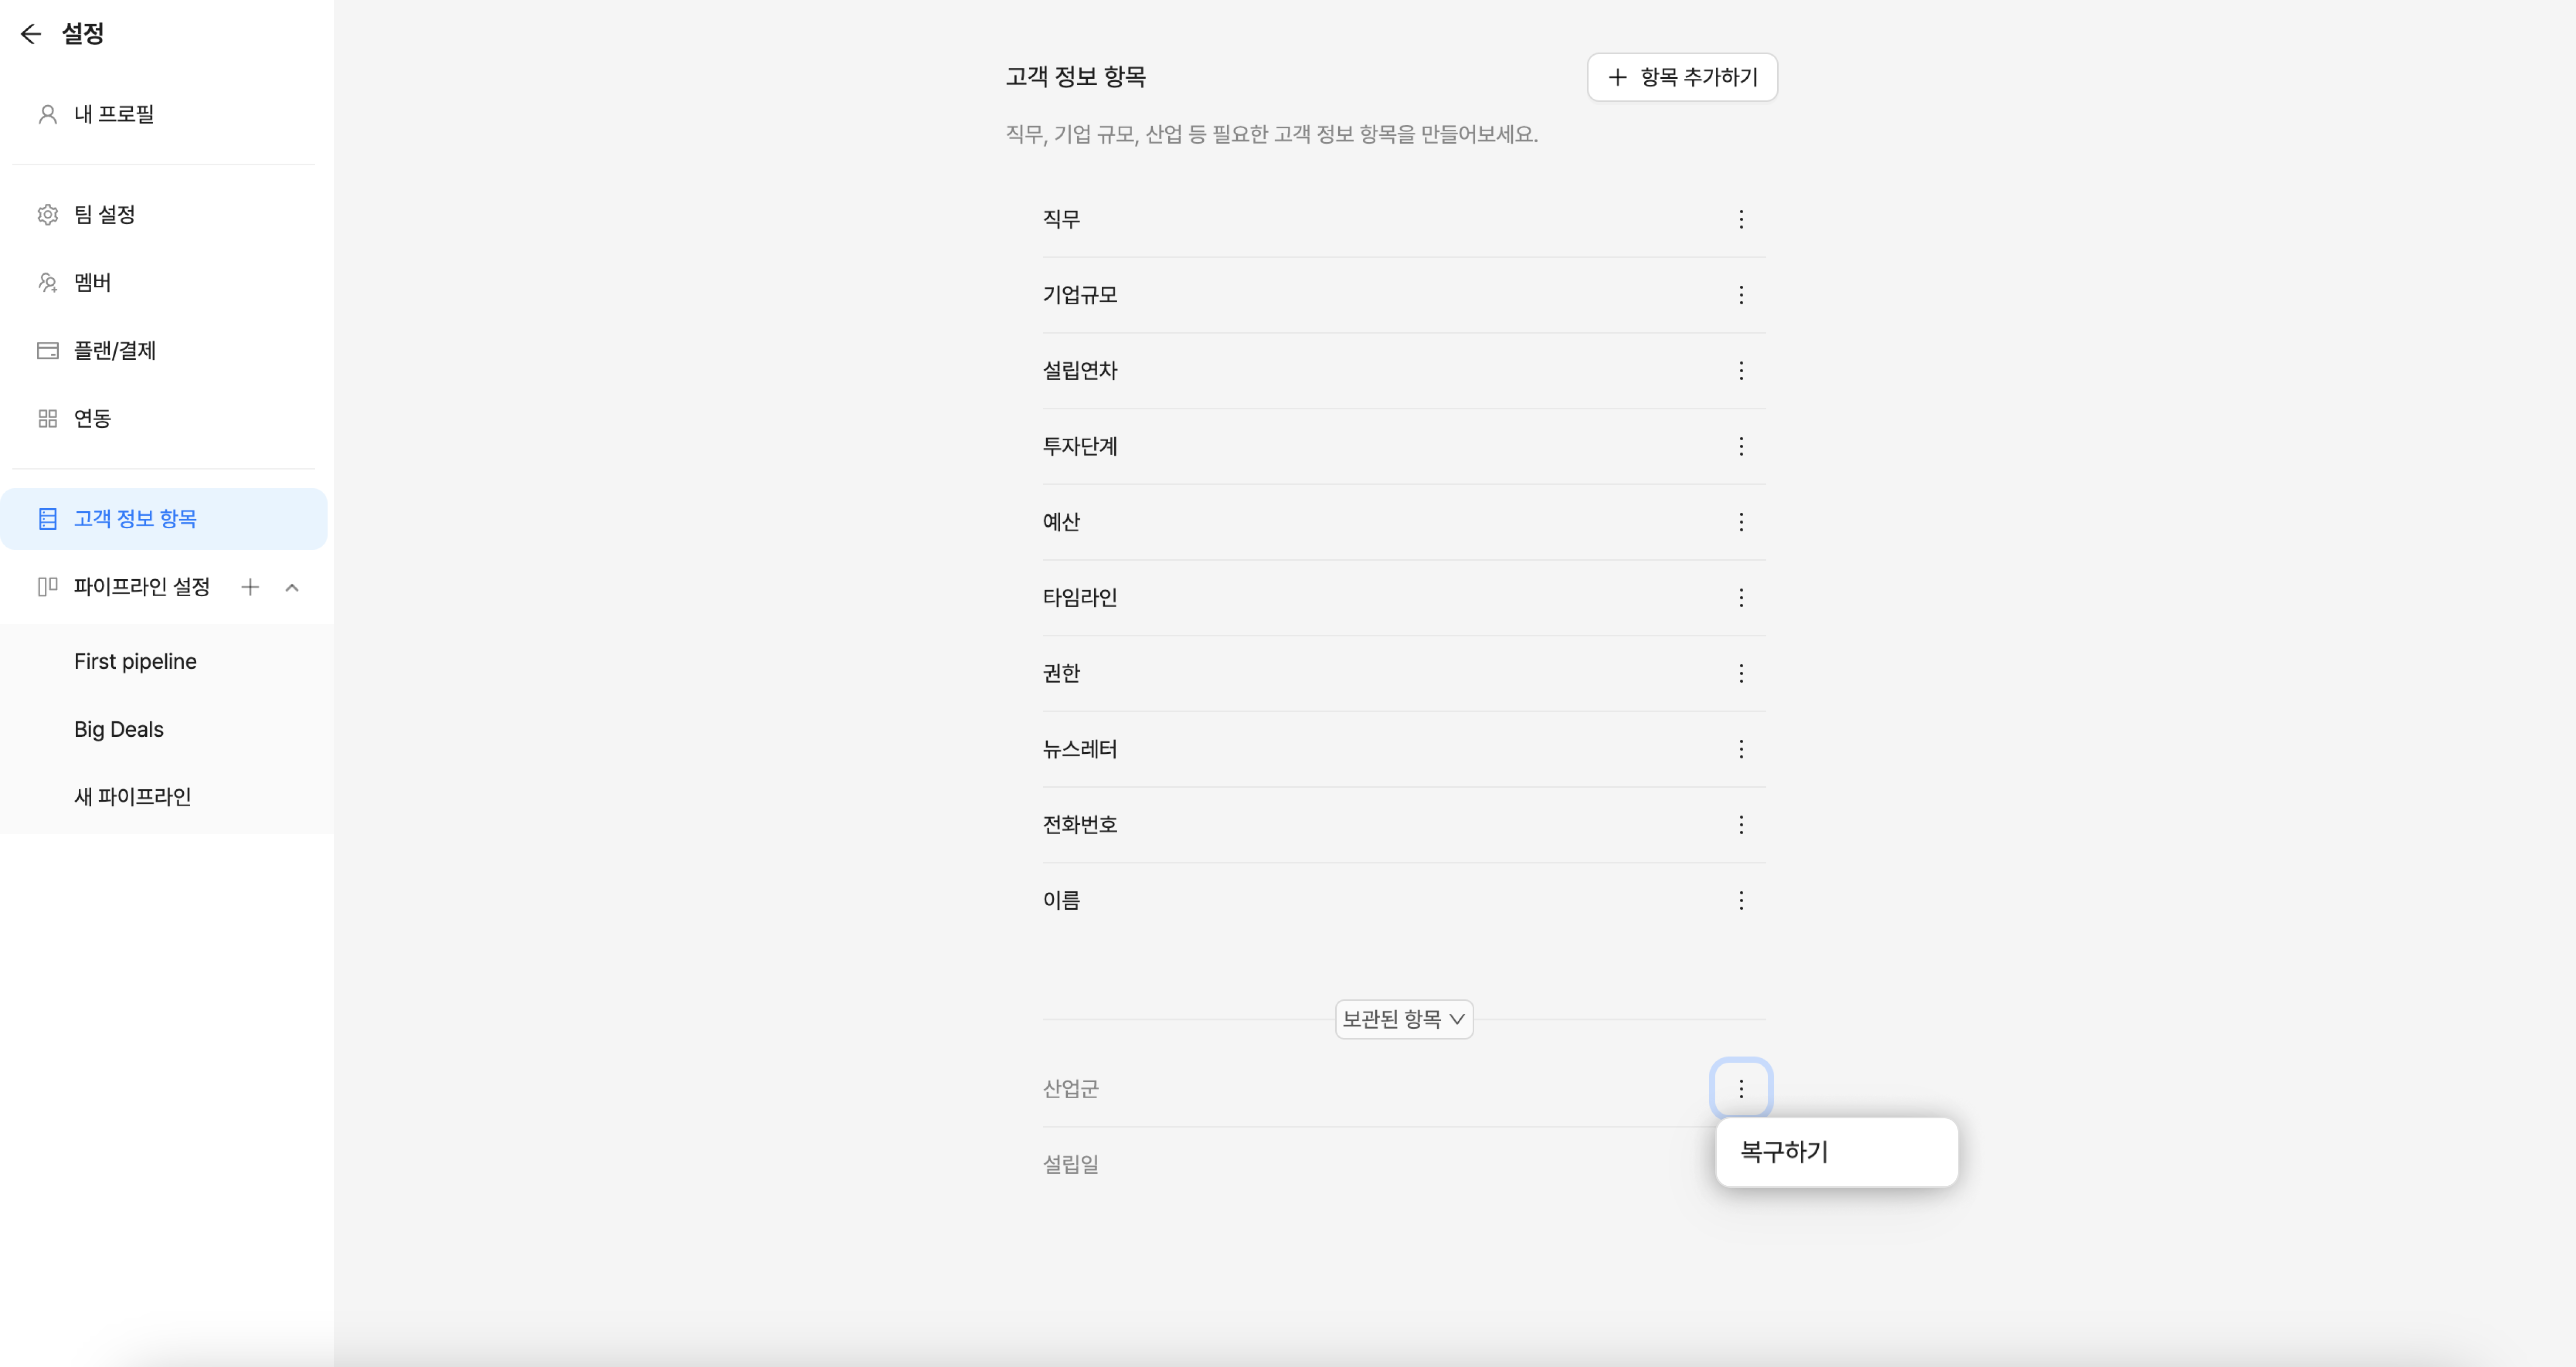Click the plus icon beside 파이프라인 설정
Screen dimensions: 2576x1367
click(250, 586)
